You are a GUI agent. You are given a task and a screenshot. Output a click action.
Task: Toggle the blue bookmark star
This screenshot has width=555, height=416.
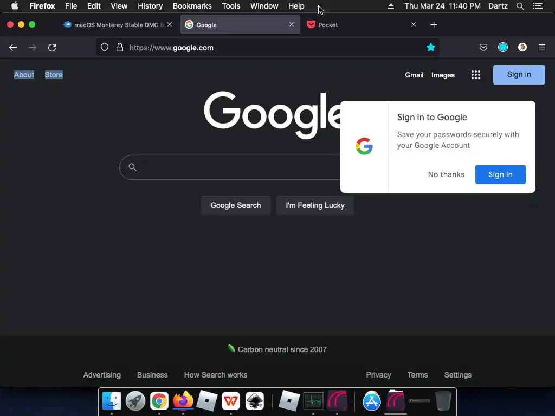(x=430, y=48)
